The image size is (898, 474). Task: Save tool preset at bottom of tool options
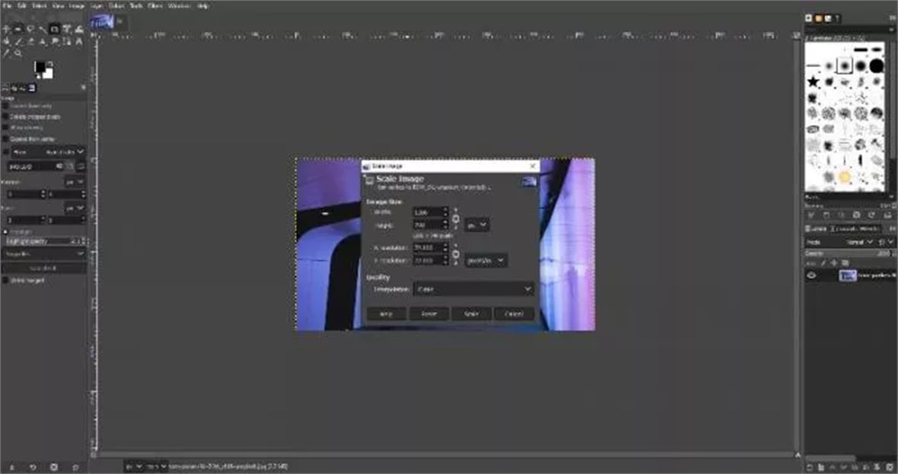[x=11, y=467]
